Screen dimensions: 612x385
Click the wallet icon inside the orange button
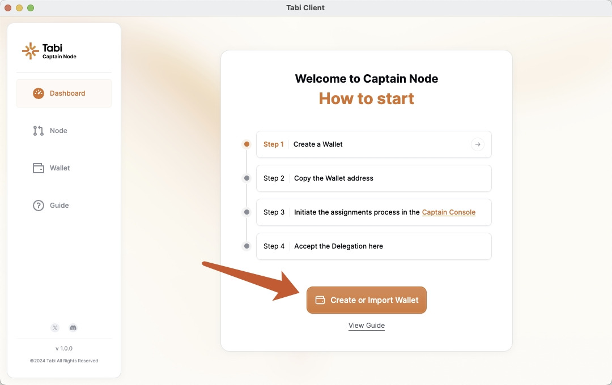pos(320,300)
